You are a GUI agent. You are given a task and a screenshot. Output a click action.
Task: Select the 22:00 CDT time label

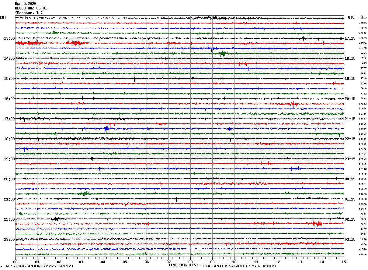[x=9, y=219]
